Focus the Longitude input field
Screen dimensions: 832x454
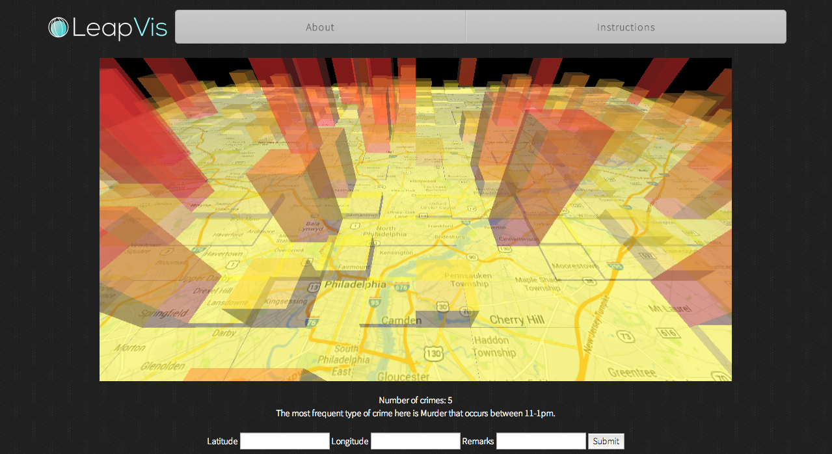tap(416, 441)
